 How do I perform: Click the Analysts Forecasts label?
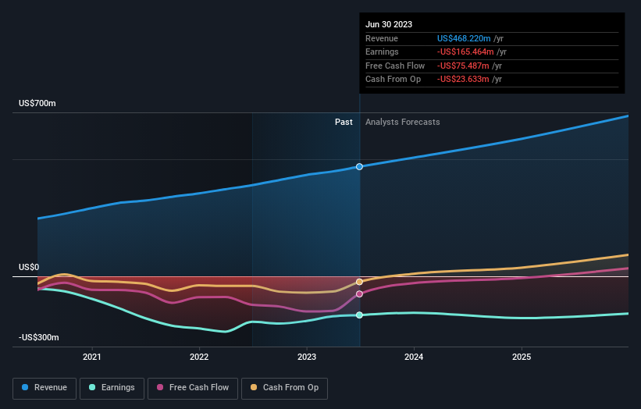click(x=403, y=123)
